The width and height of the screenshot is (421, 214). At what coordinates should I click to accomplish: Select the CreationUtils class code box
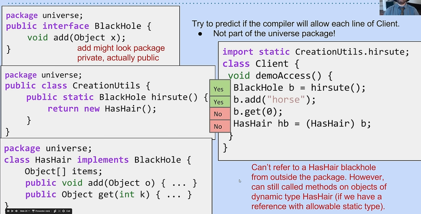click(103, 103)
